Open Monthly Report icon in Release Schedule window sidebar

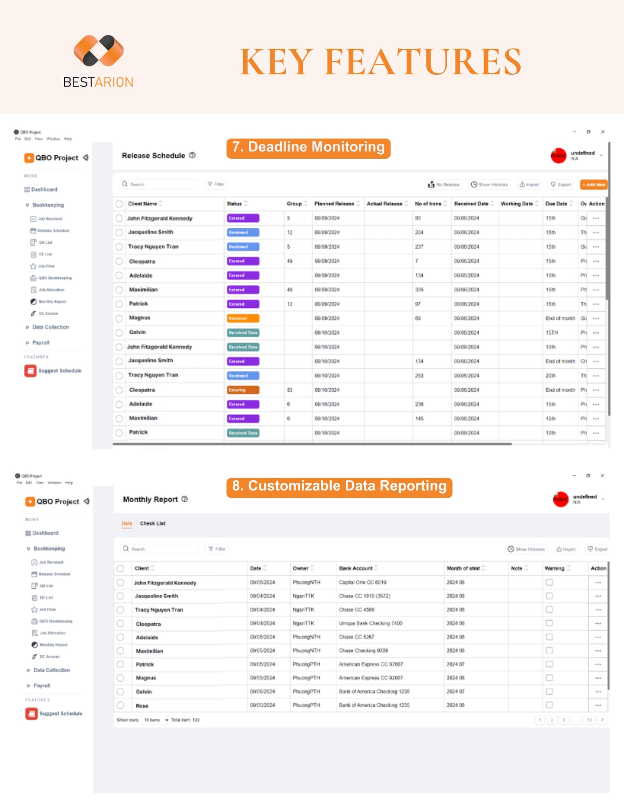tap(34, 301)
